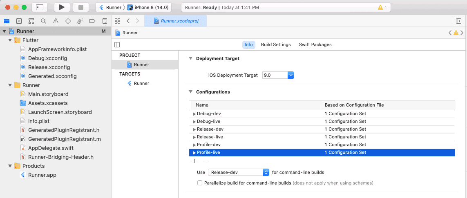Open the Breakpoint navigator icon

(x=92, y=21)
